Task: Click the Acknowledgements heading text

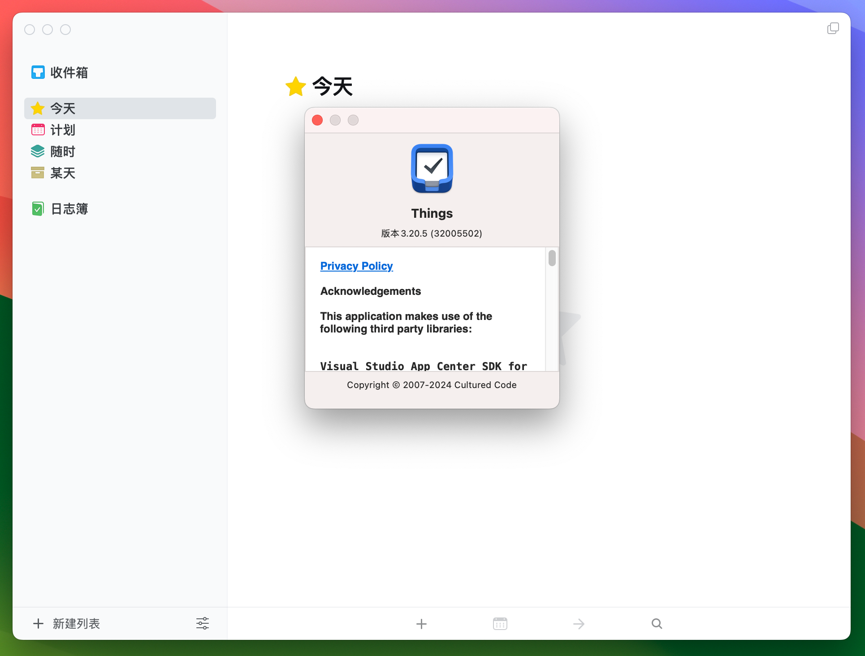Action: [x=371, y=291]
